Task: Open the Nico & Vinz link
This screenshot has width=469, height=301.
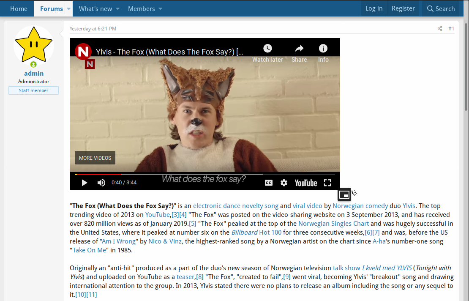Action: coord(165,241)
